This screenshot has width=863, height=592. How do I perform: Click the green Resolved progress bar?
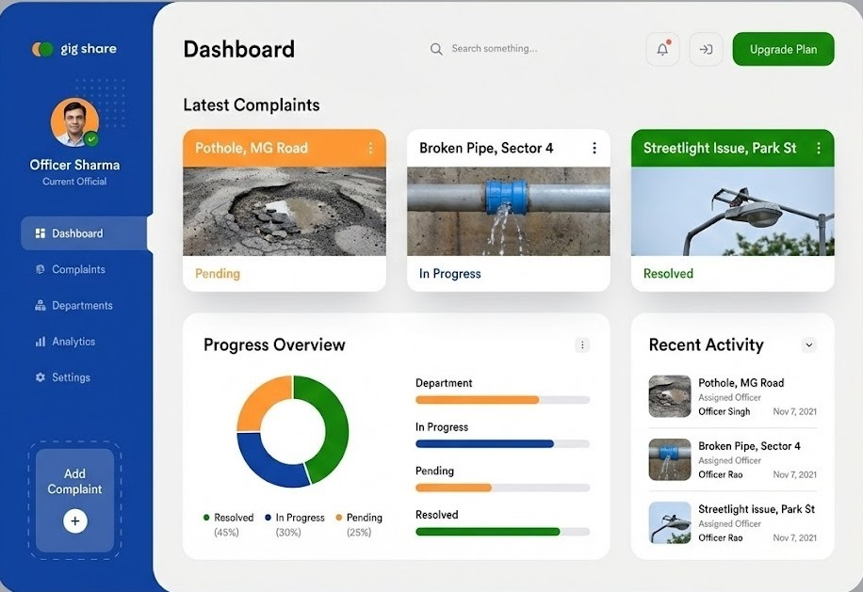488,532
